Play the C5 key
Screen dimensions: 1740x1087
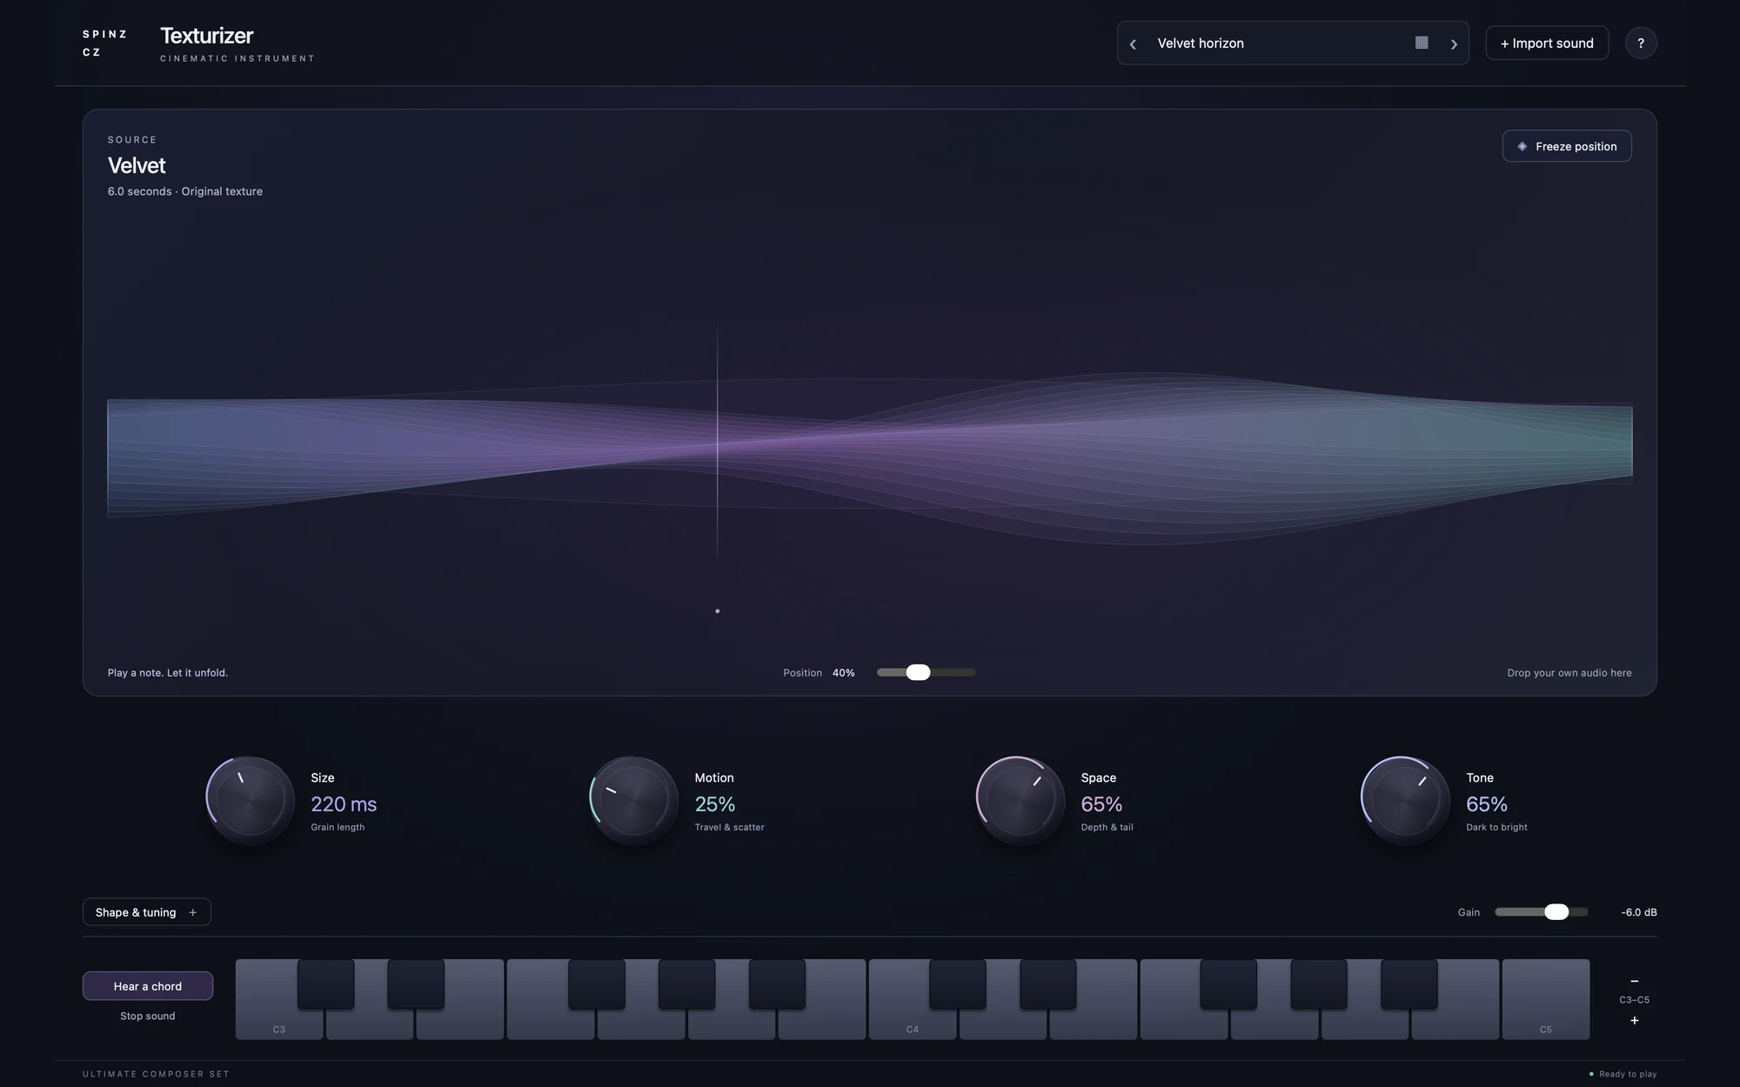tap(1545, 1000)
